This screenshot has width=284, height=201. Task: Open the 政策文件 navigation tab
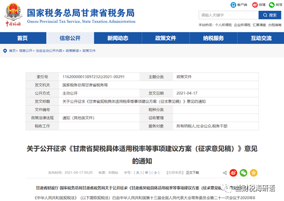[166, 38]
